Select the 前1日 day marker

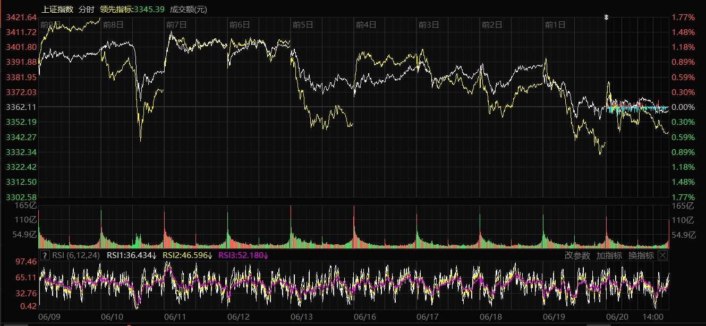(x=555, y=24)
